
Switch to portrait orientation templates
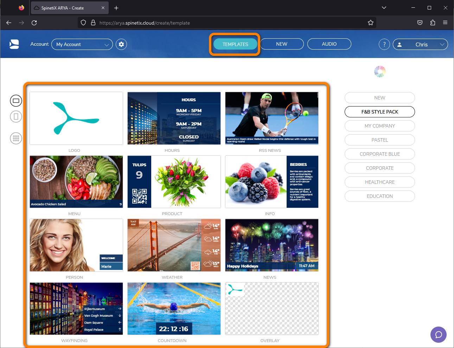pyautogui.click(x=16, y=116)
